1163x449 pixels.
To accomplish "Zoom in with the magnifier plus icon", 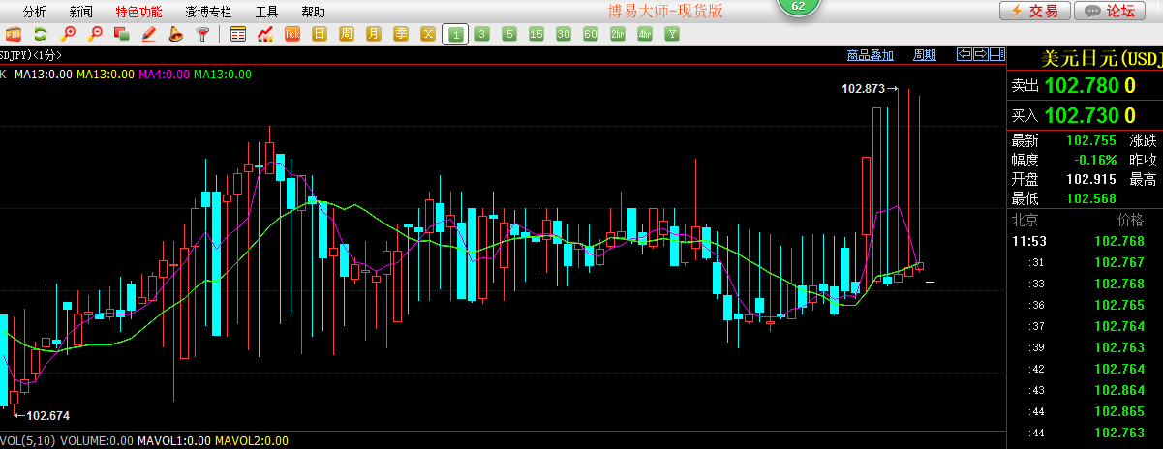I will (68, 35).
